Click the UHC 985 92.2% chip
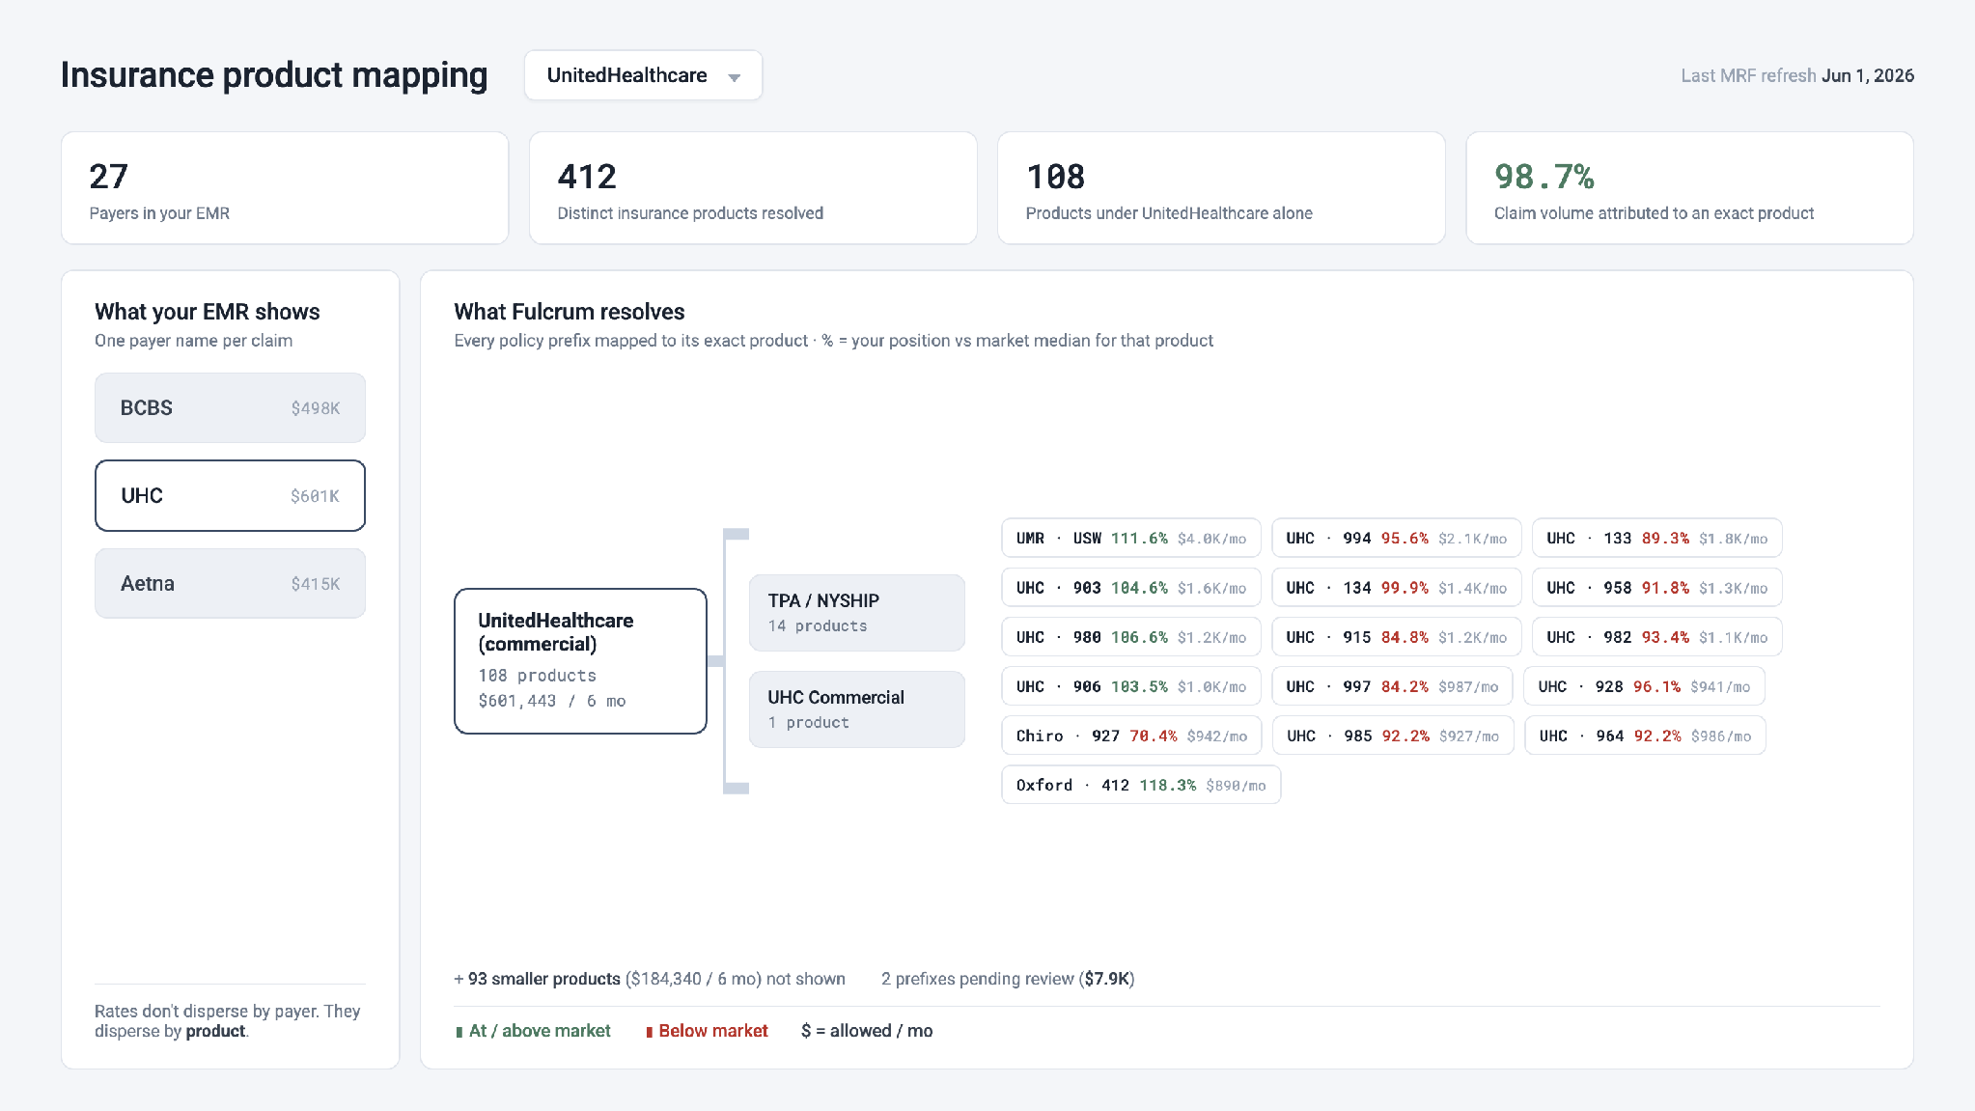1975x1111 pixels. coord(1393,736)
